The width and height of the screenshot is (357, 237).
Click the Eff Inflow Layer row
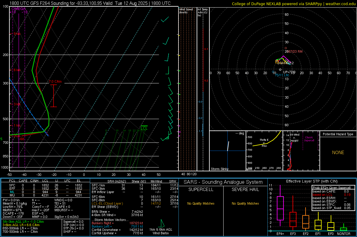[x=135, y=192]
